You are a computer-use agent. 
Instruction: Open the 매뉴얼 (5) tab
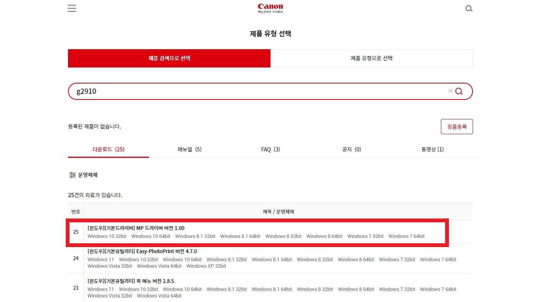coord(190,149)
